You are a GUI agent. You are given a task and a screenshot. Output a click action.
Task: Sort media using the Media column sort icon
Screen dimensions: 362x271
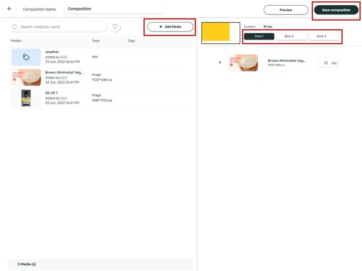coord(22,41)
